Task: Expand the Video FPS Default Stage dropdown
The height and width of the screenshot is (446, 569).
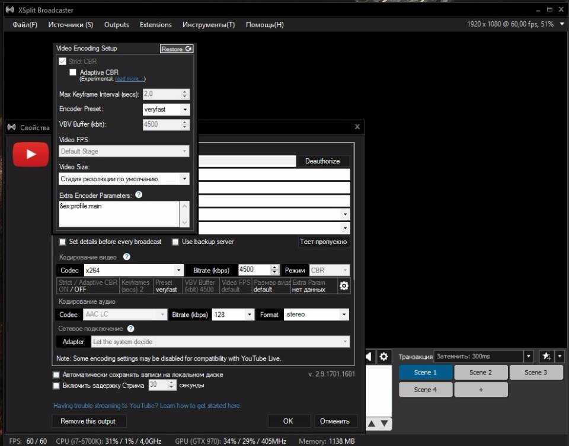Action: [x=124, y=151]
